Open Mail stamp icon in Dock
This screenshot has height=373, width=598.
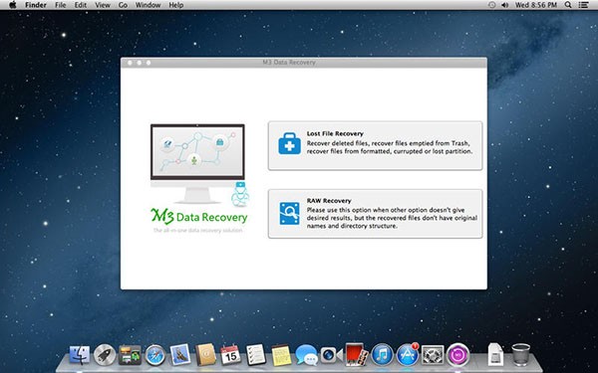180,354
